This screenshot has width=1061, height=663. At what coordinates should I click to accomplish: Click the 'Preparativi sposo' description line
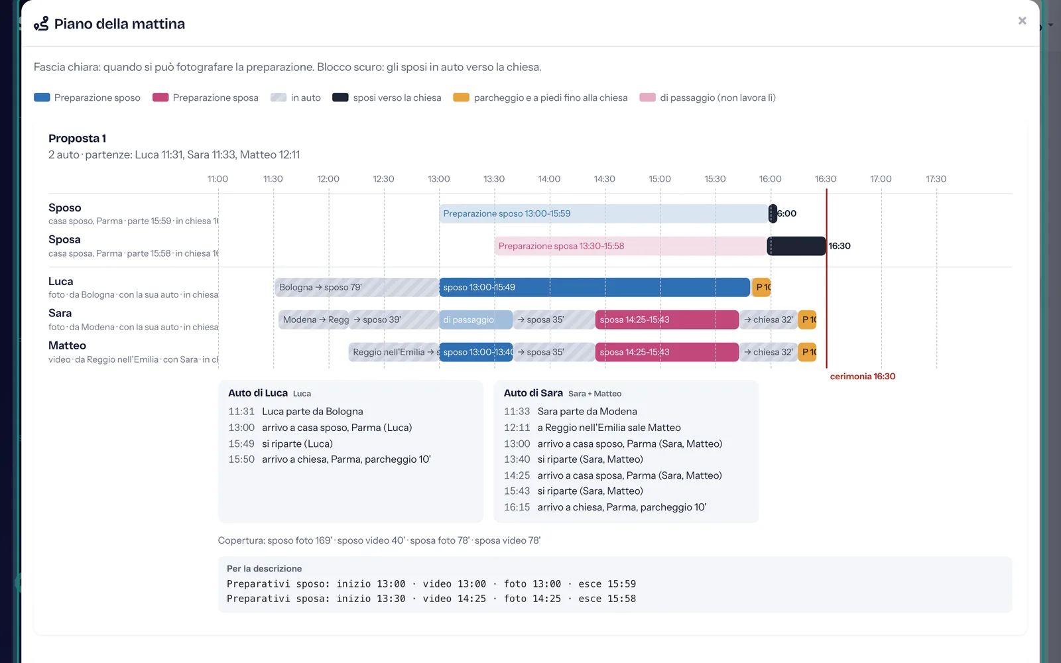point(431,584)
